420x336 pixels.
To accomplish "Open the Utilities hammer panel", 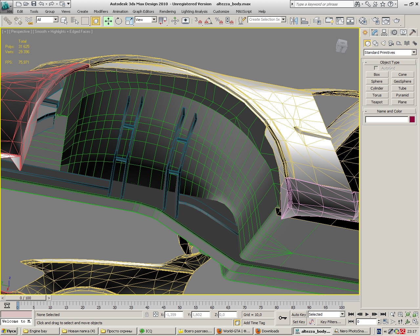I will tap(413, 32).
